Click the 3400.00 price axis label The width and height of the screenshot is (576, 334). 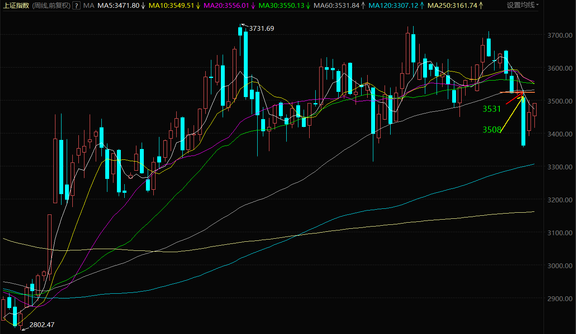560,134
